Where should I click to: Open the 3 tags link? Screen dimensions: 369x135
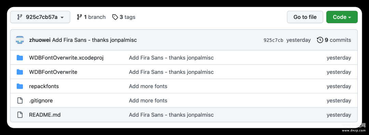(x=124, y=17)
